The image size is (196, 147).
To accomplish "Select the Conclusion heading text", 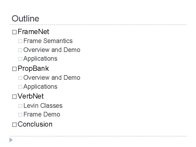I will click(x=35, y=124).
